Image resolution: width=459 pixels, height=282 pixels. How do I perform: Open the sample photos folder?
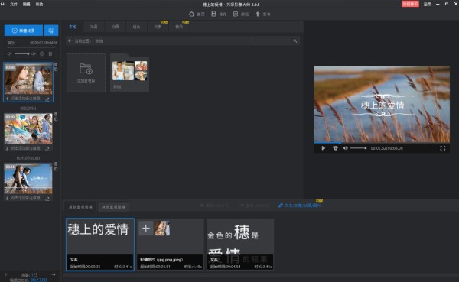point(130,73)
